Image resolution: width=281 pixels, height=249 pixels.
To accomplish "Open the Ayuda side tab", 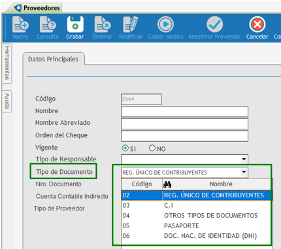I will point(7,101).
